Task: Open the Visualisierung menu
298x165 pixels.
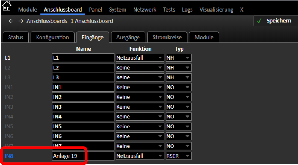Action: (216, 10)
